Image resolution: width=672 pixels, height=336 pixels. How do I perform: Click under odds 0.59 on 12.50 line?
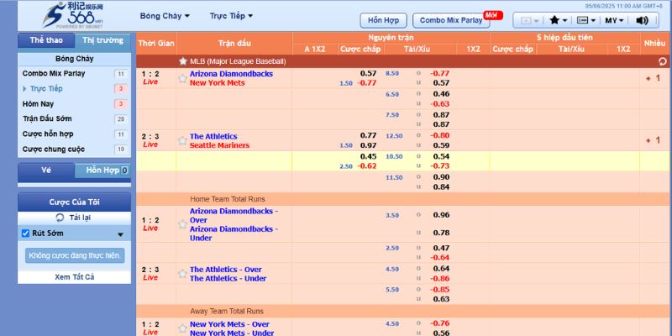pyautogui.click(x=441, y=145)
